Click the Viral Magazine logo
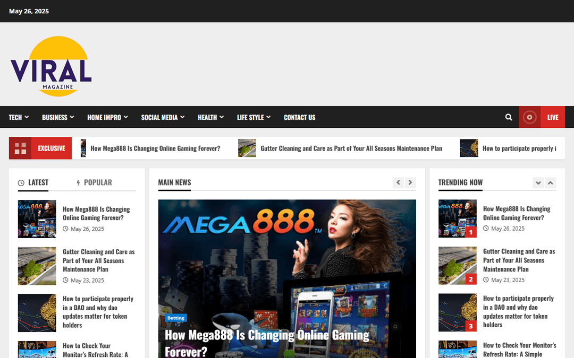The width and height of the screenshot is (574, 358). click(51, 66)
